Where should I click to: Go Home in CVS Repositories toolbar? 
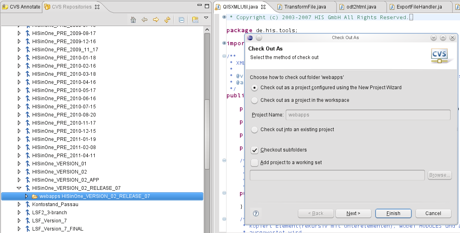(x=133, y=20)
